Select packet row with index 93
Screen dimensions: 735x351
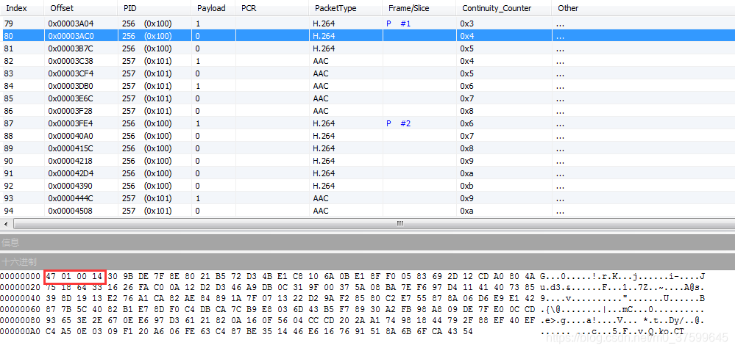click(x=368, y=198)
